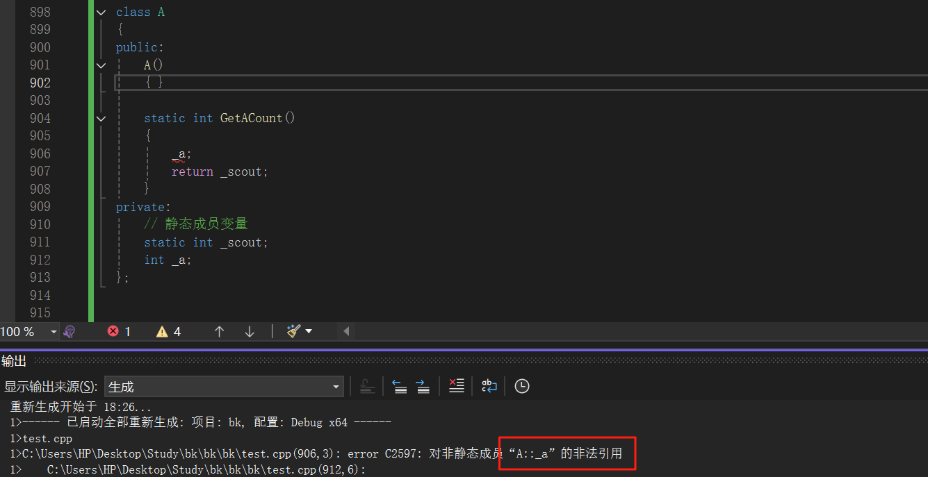Collapse the A() constructor fold arrow

[x=101, y=65]
